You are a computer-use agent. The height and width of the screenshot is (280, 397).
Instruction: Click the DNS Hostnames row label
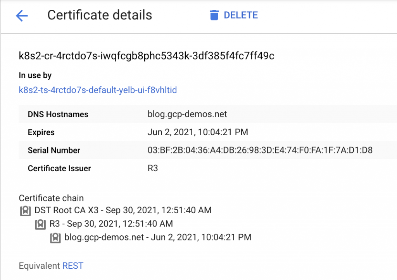58,115
